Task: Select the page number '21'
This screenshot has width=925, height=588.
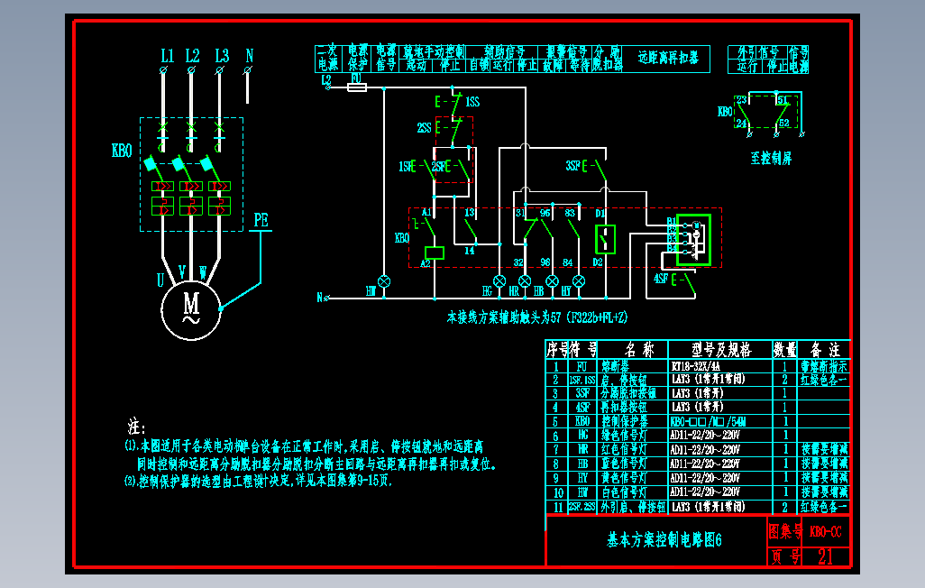Action: tap(825, 556)
